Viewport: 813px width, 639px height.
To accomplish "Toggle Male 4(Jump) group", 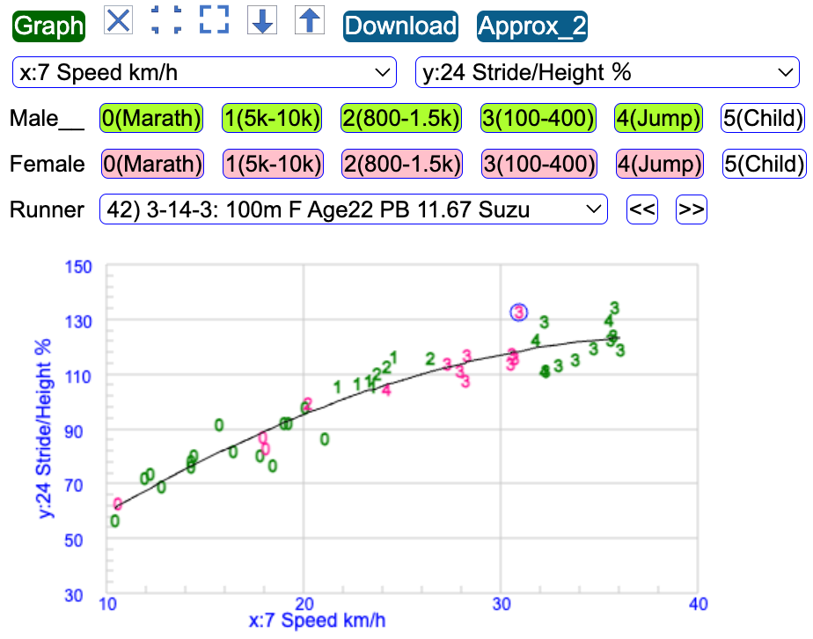I will point(658,118).
